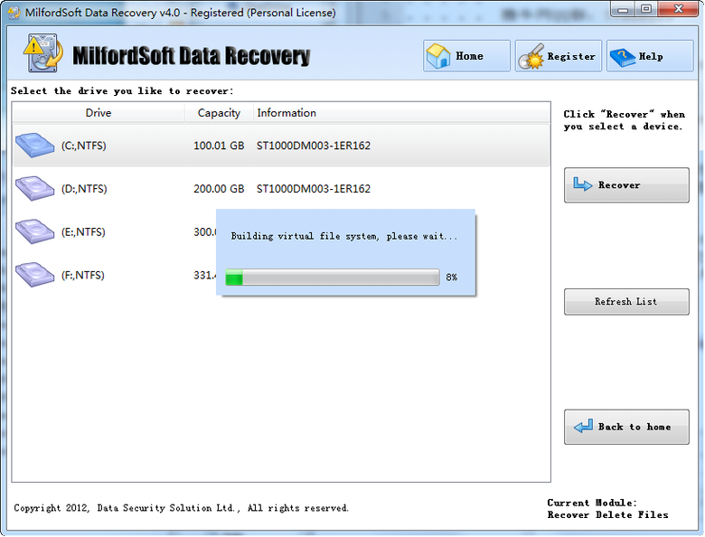705x537 pixels.
Task: Go back using Back to home button
Action: point(626,427)
